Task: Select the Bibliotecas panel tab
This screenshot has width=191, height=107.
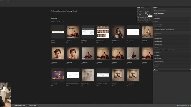Action: pos(155,7)
